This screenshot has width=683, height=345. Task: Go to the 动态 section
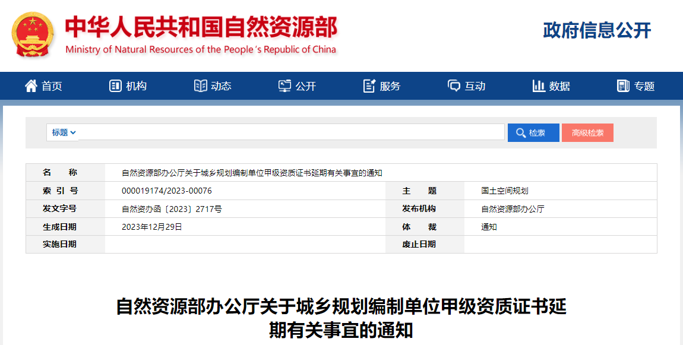pos(221,86)
